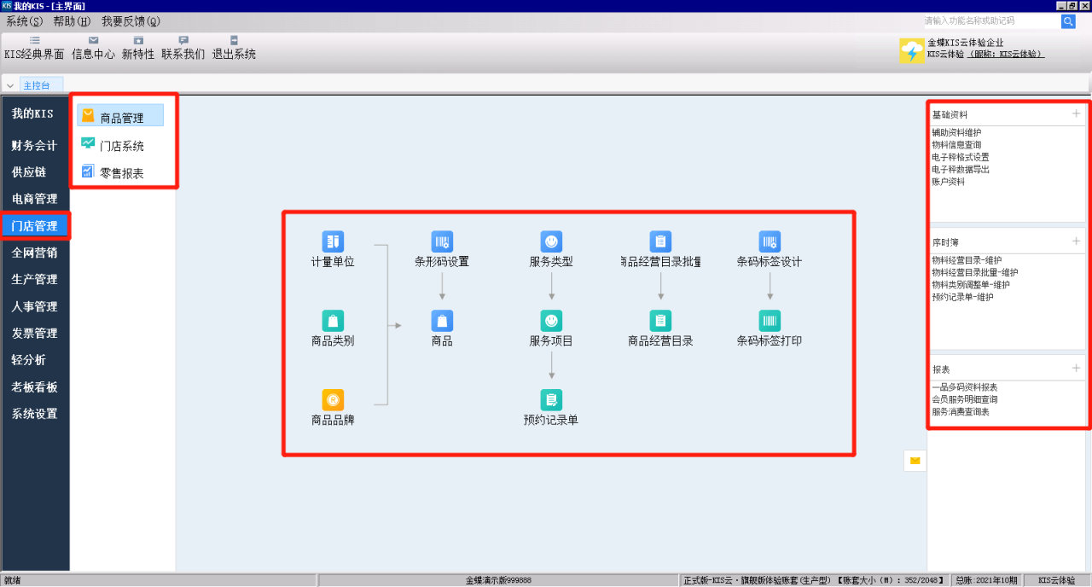Select 零售报表 in submenu

[x=121, y=173]
